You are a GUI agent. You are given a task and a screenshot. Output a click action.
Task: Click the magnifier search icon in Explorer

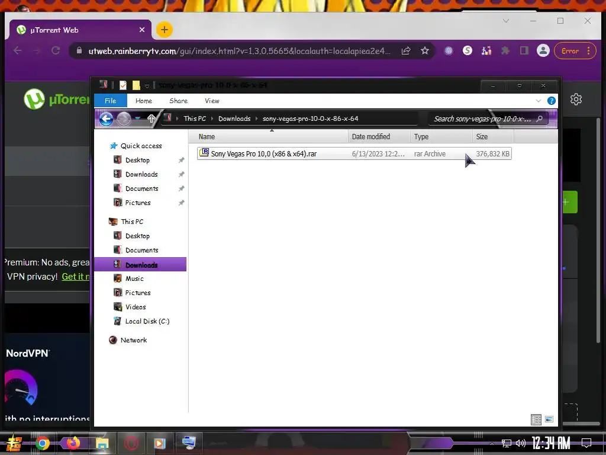click(540, 118)
